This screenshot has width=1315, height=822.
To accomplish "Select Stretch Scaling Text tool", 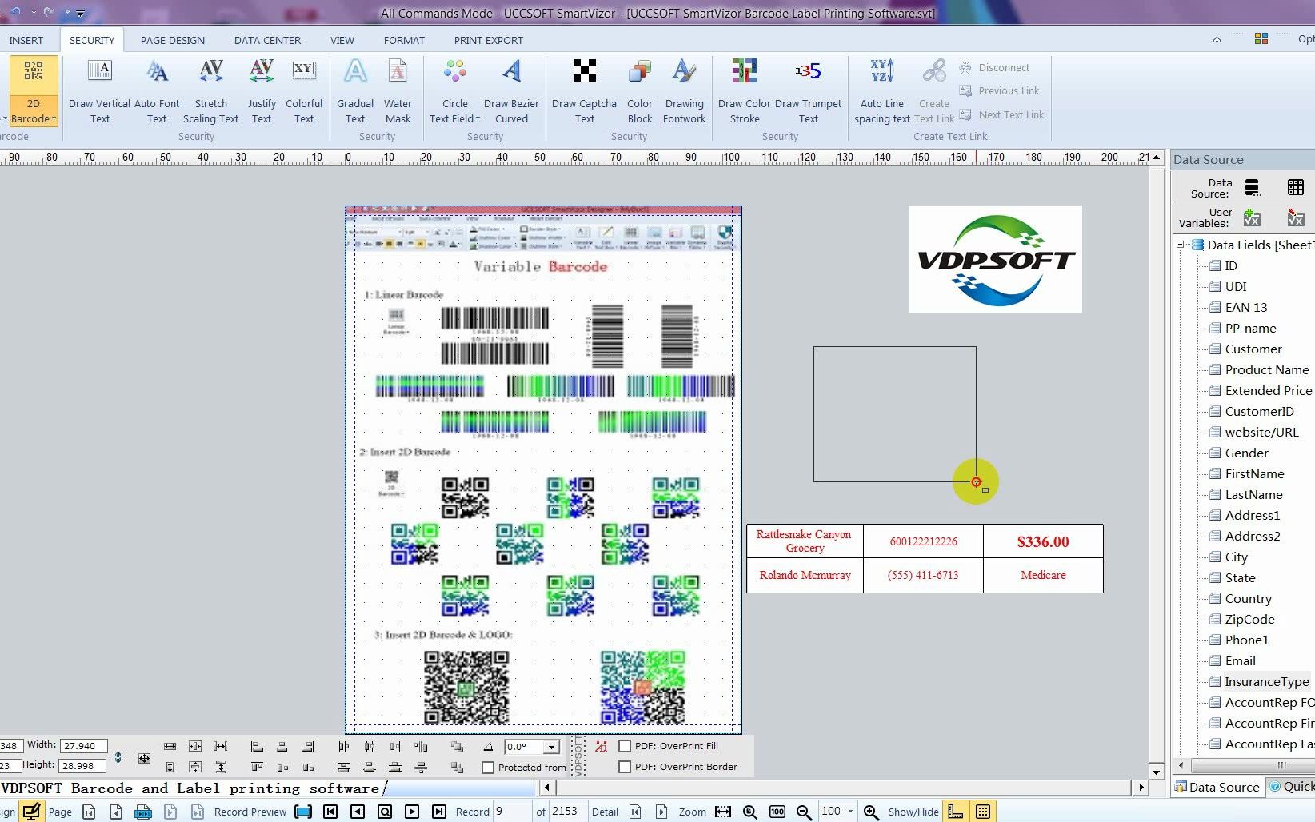I will click(x=211, y=92).
